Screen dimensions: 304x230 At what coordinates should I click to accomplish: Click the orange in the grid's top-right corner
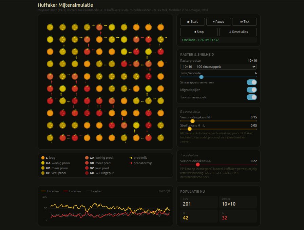(160, 27)
